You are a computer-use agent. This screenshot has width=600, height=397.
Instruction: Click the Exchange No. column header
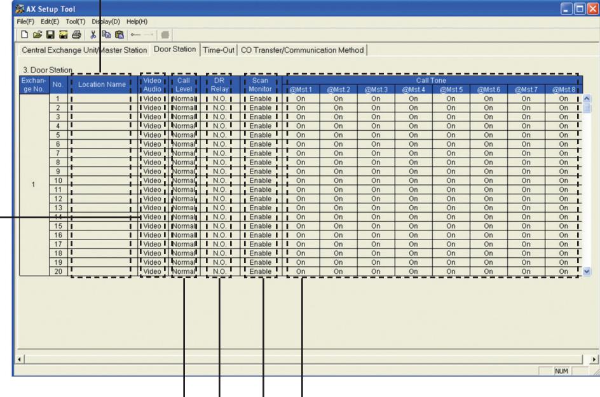(x=34, y=84)
